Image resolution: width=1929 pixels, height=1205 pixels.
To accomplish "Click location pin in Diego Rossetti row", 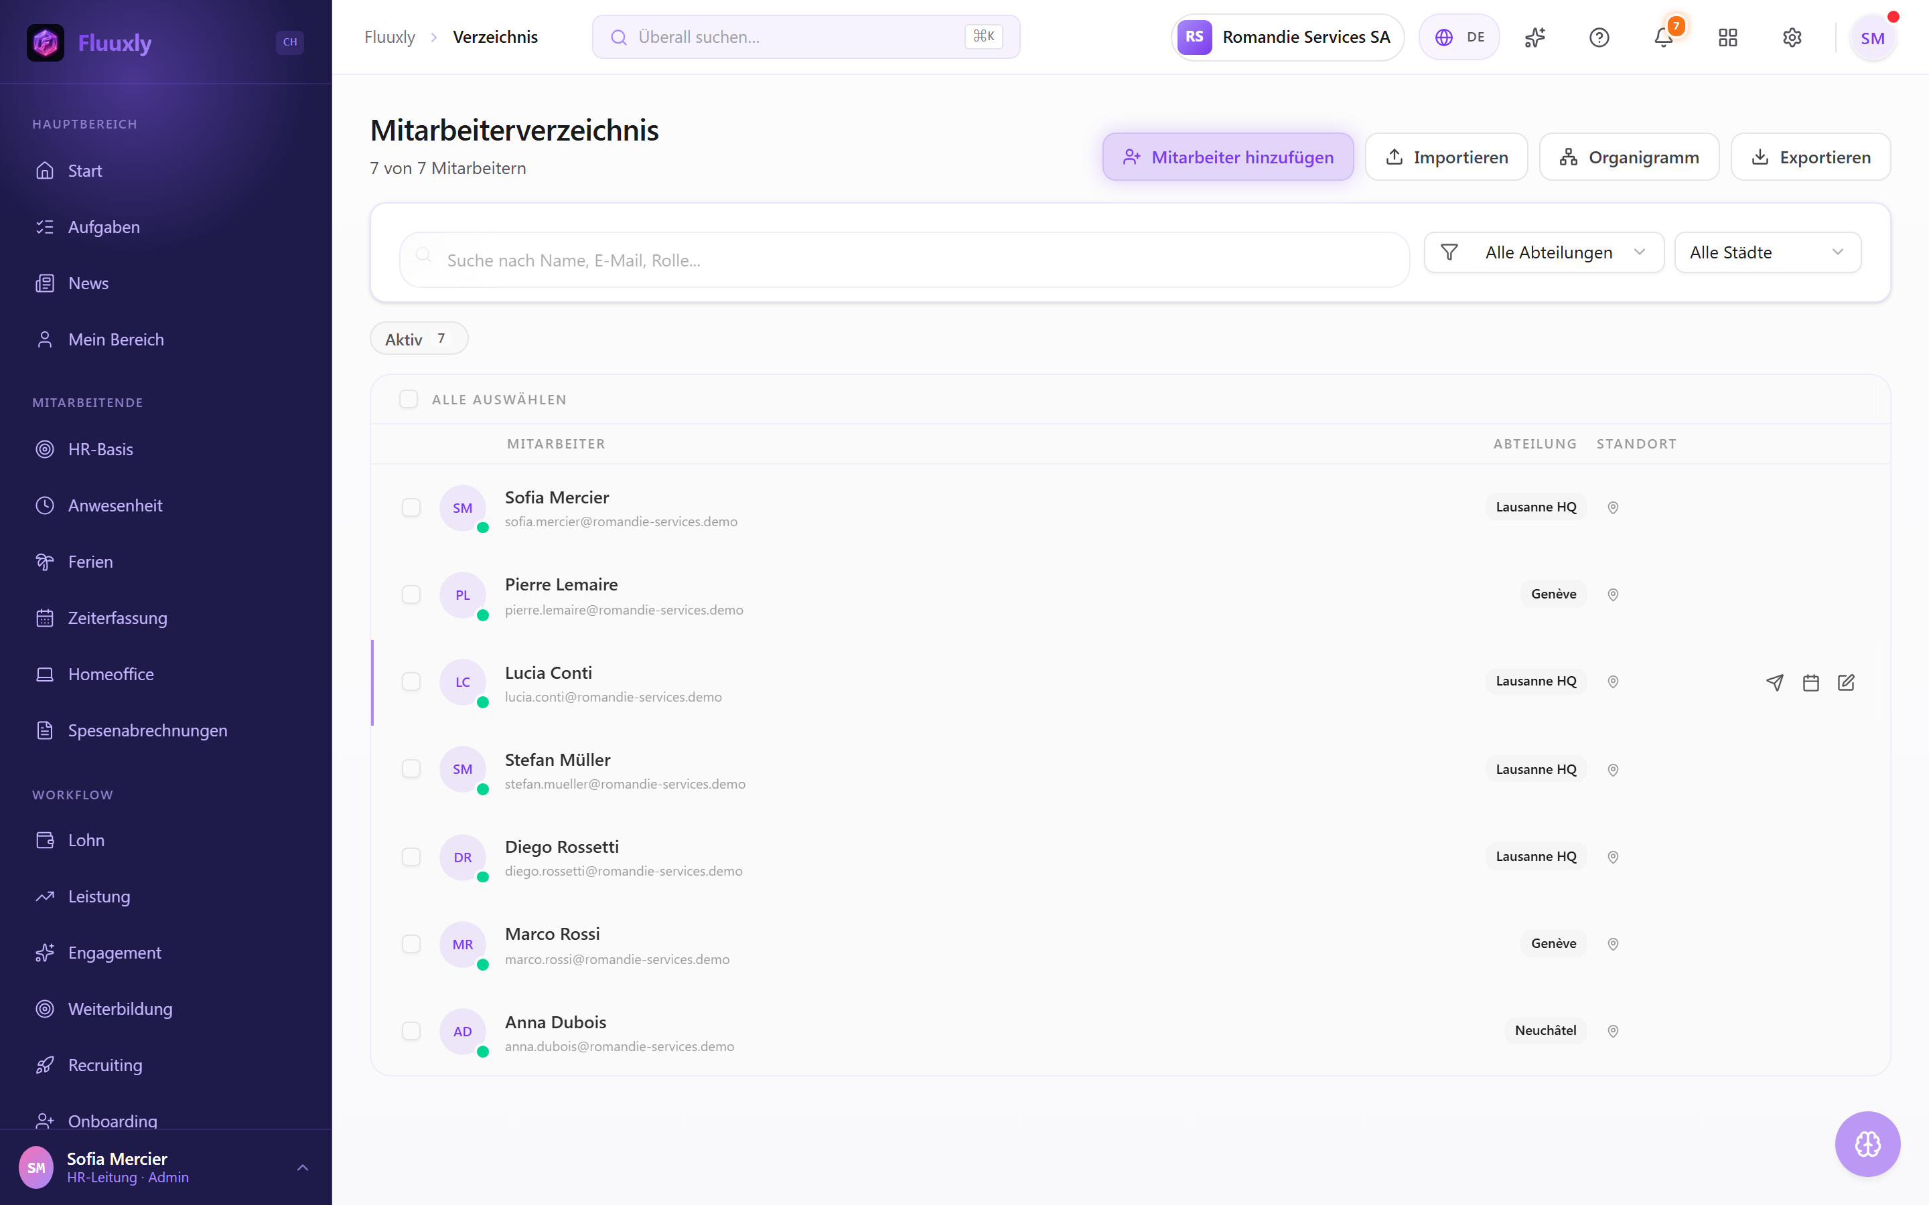I will click(x=1613, y=857).
